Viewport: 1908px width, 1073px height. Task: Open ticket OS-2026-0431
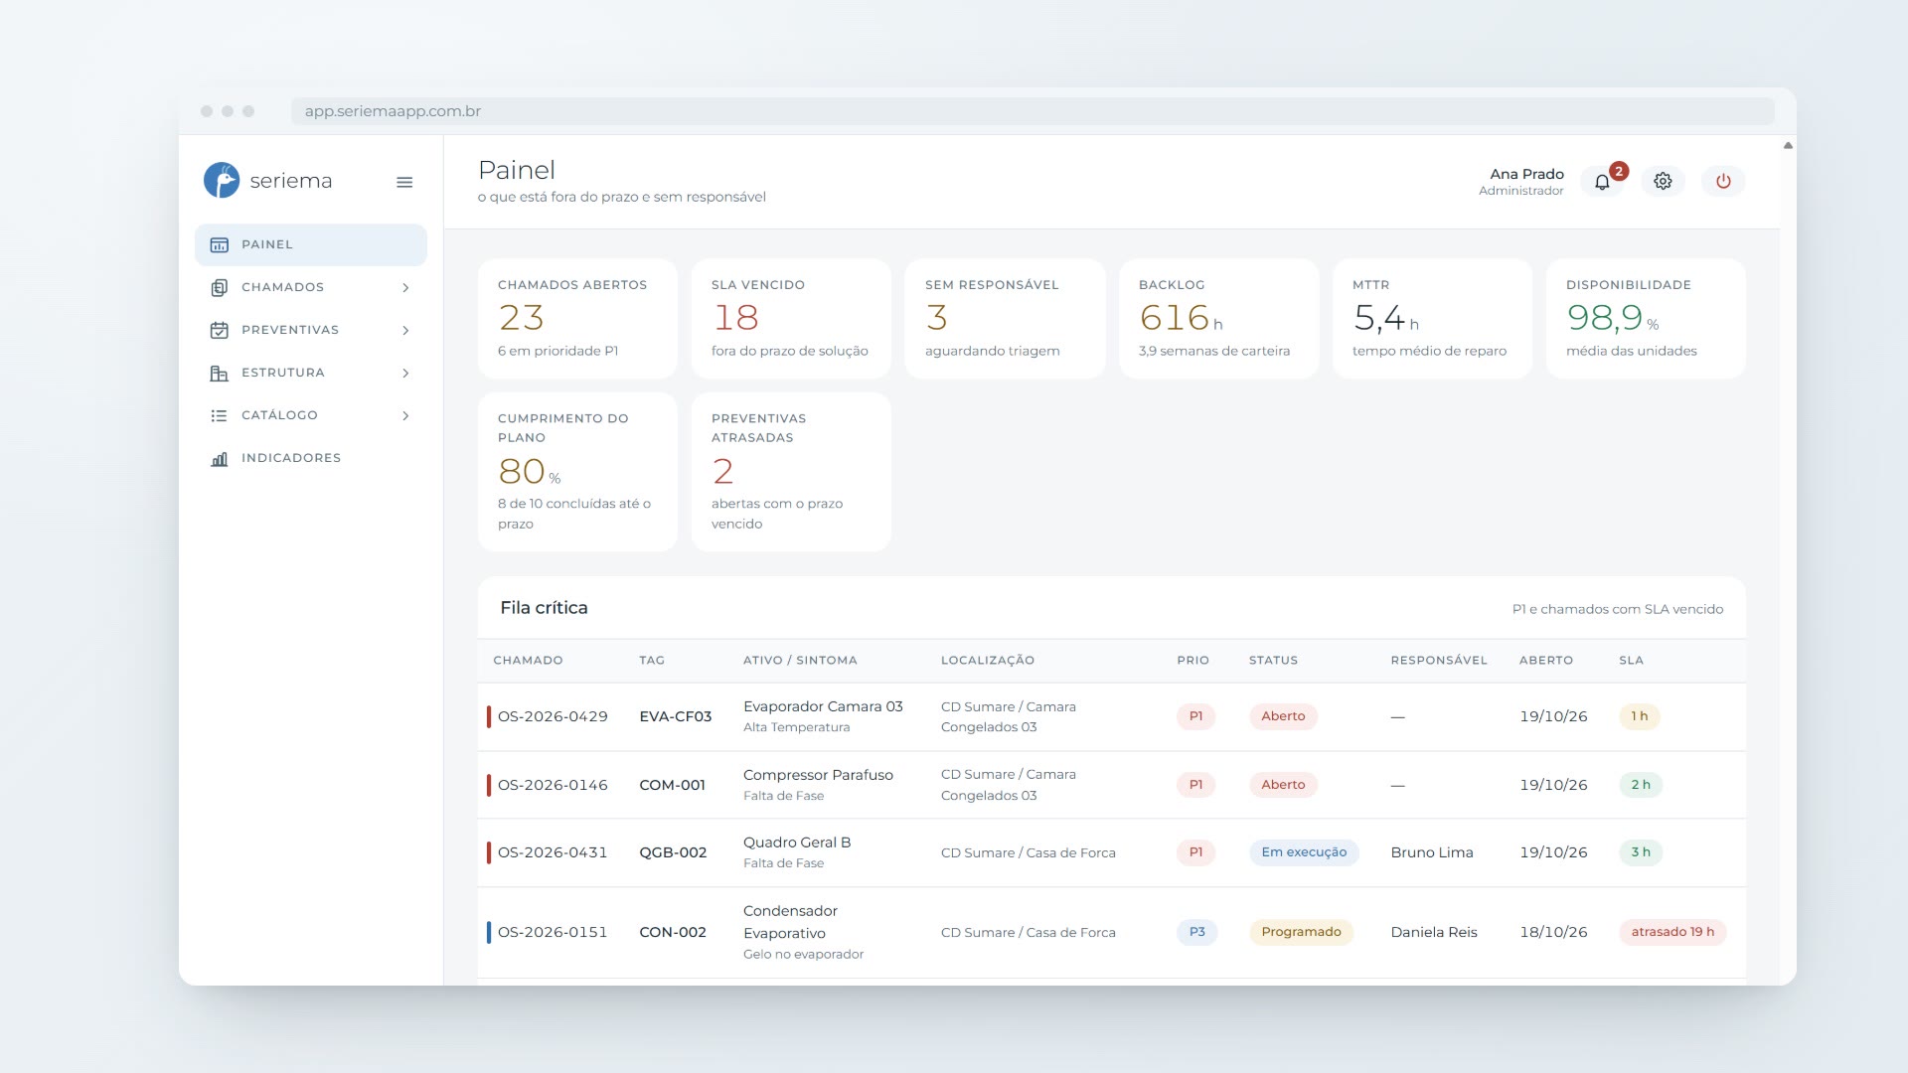(553, 852)
